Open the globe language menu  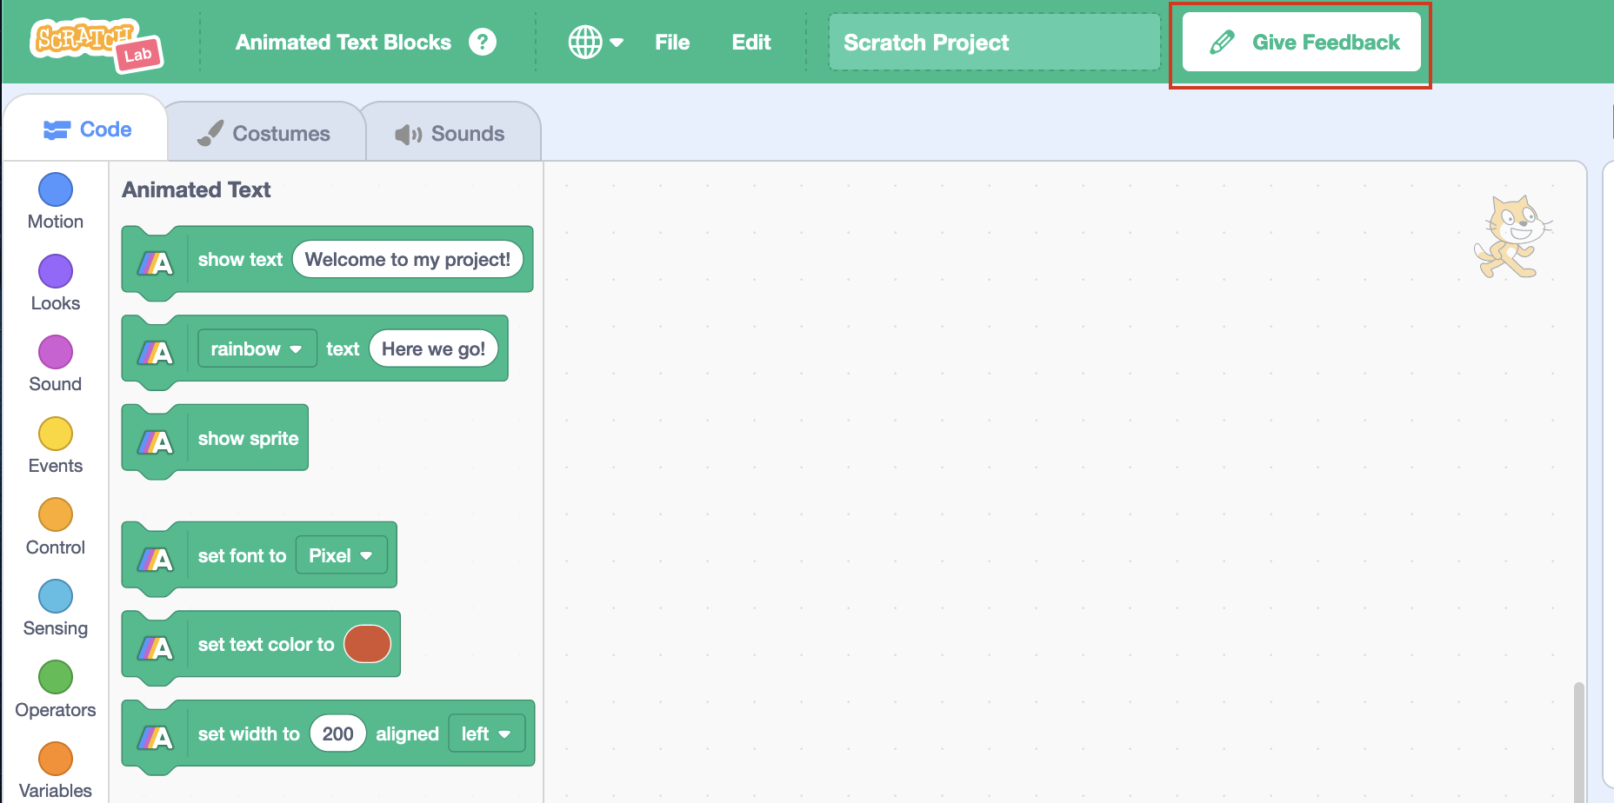[596, 42]
